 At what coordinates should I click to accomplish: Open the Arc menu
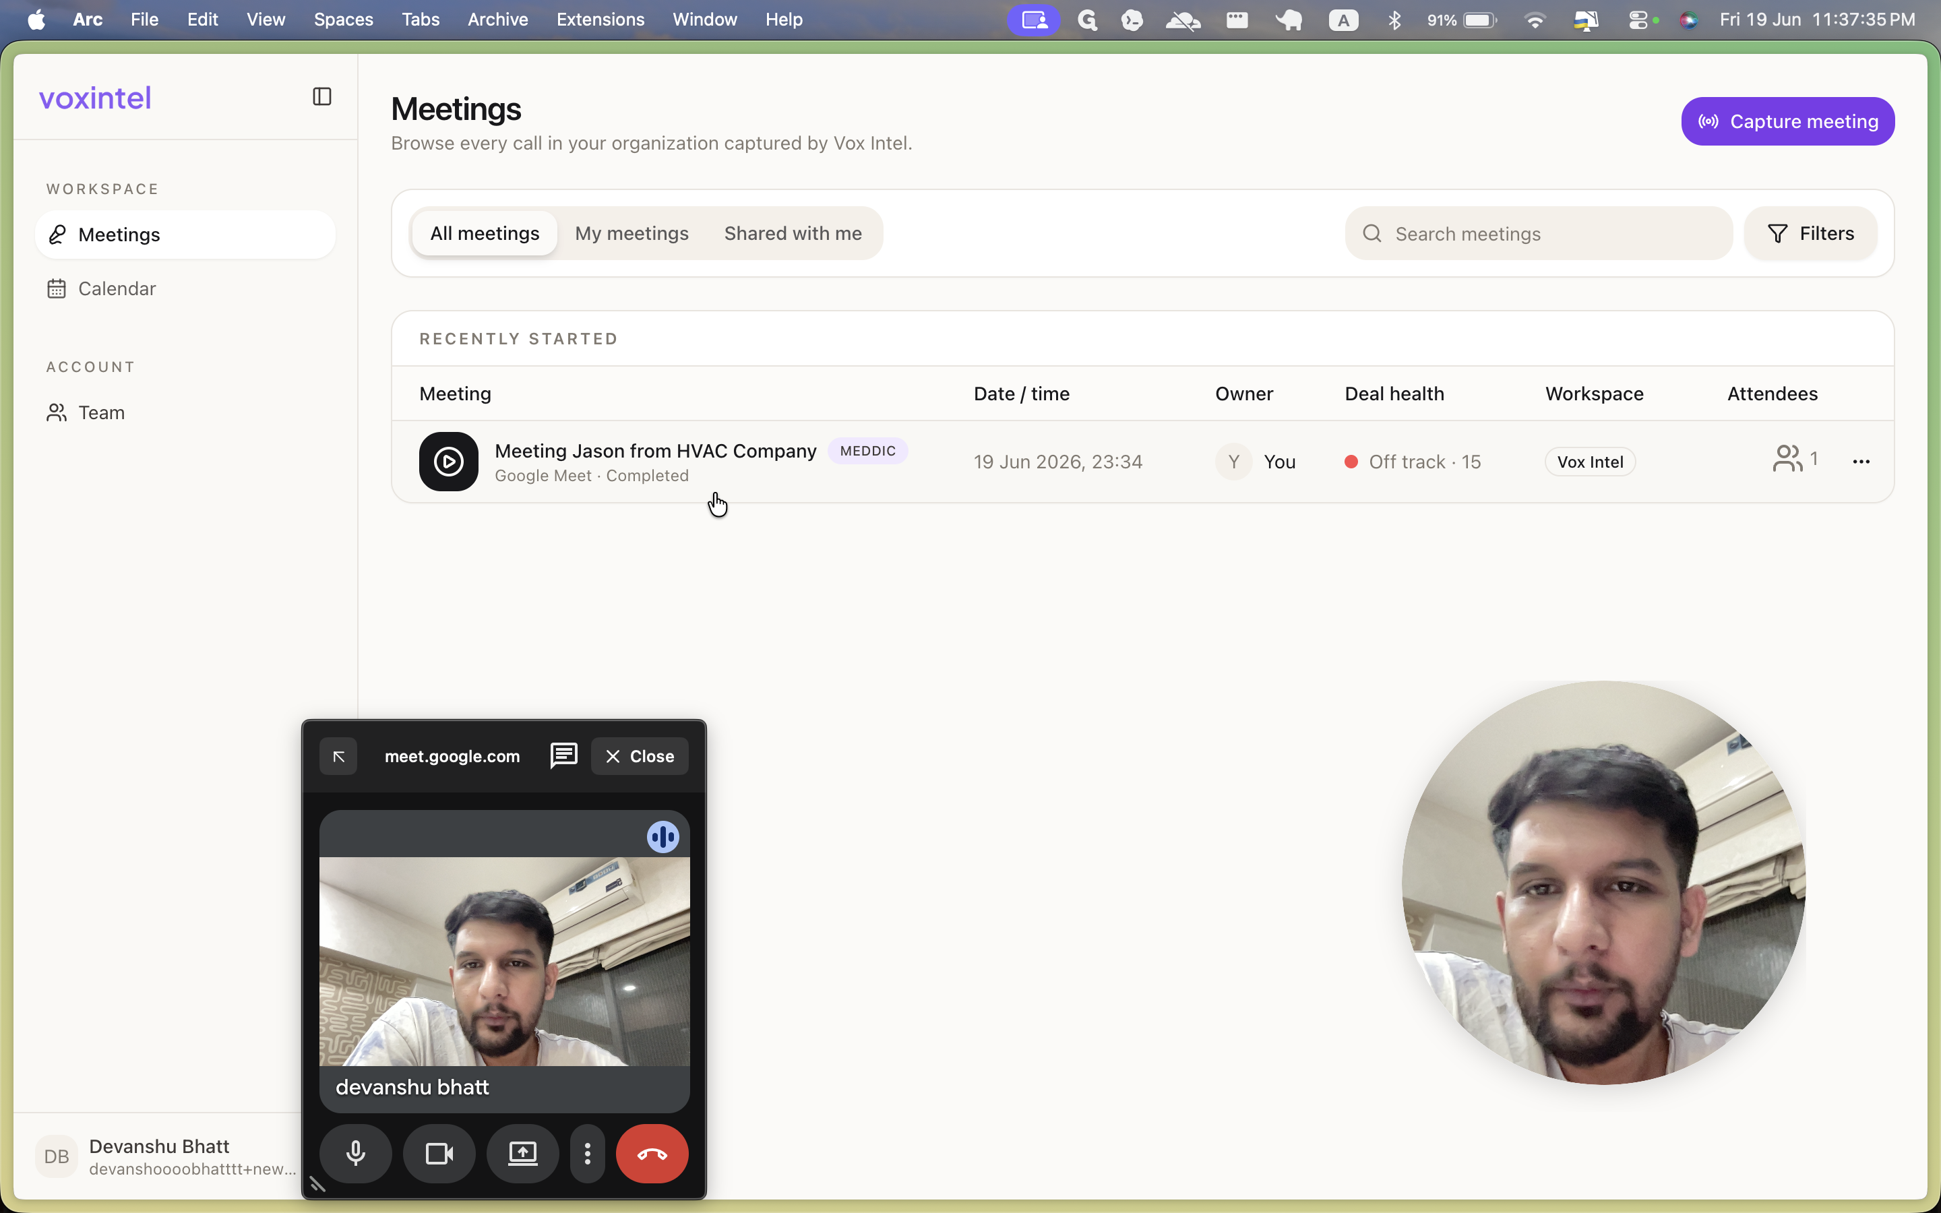point(88,20)
